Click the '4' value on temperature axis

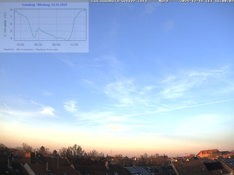[x=11, y=38]
